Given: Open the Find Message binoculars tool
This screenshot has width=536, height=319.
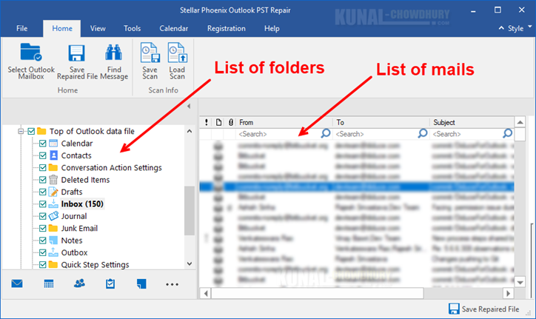Looking at the screenshot, I should coord(113,53).
